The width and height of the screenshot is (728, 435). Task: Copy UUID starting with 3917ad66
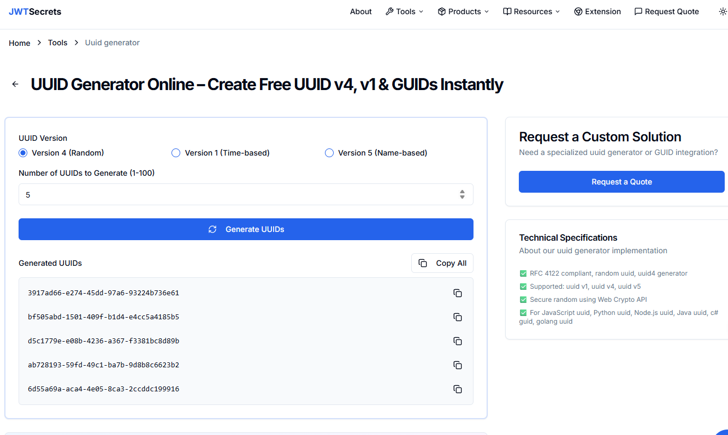(x=458, y=293)
